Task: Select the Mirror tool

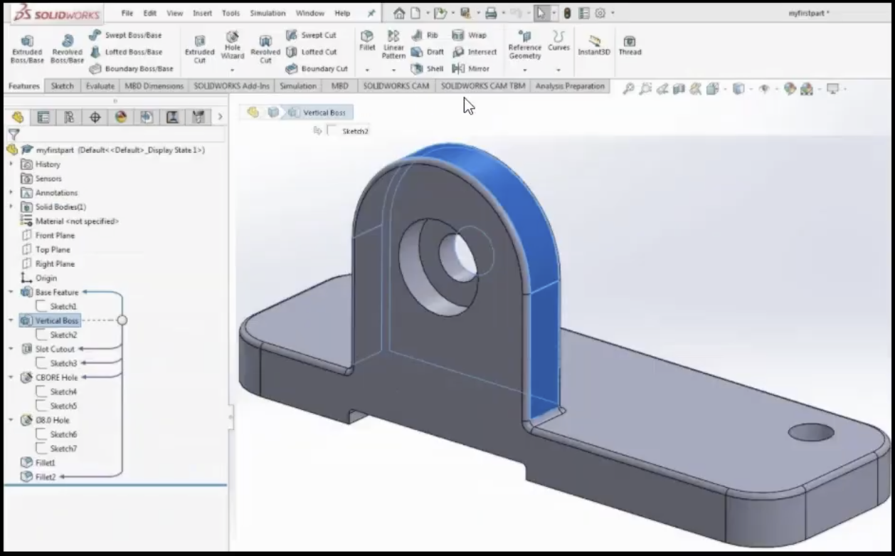Action: (471, 69)
